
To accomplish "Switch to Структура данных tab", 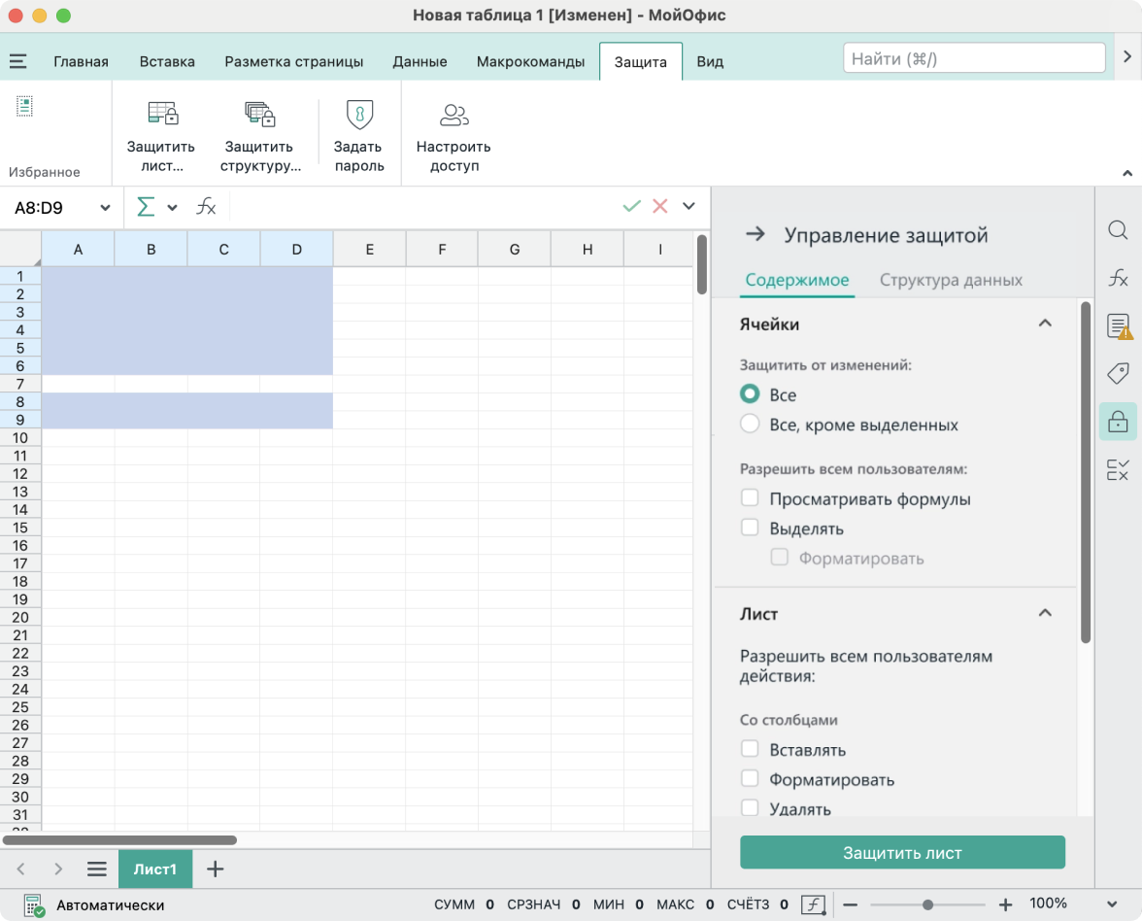I will [951, 280].
